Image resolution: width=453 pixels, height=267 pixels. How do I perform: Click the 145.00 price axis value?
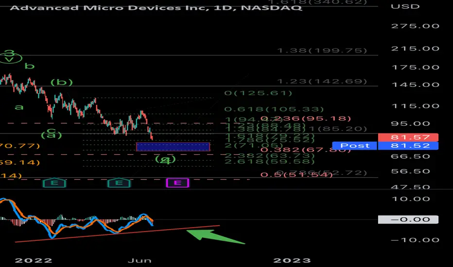[415, 84]
